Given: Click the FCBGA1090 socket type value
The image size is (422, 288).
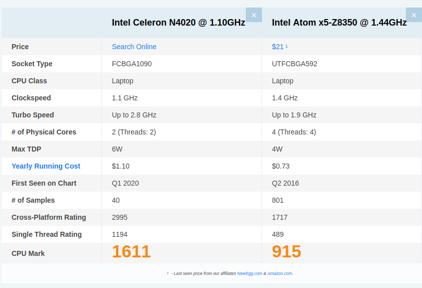Looking at the screenshot, I should pos(132,64).
